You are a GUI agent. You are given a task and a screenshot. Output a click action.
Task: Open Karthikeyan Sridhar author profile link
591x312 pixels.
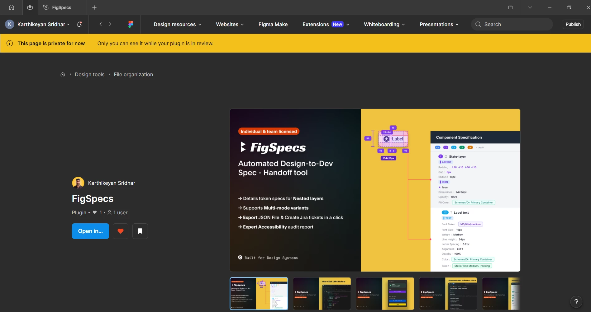[112, 183]
